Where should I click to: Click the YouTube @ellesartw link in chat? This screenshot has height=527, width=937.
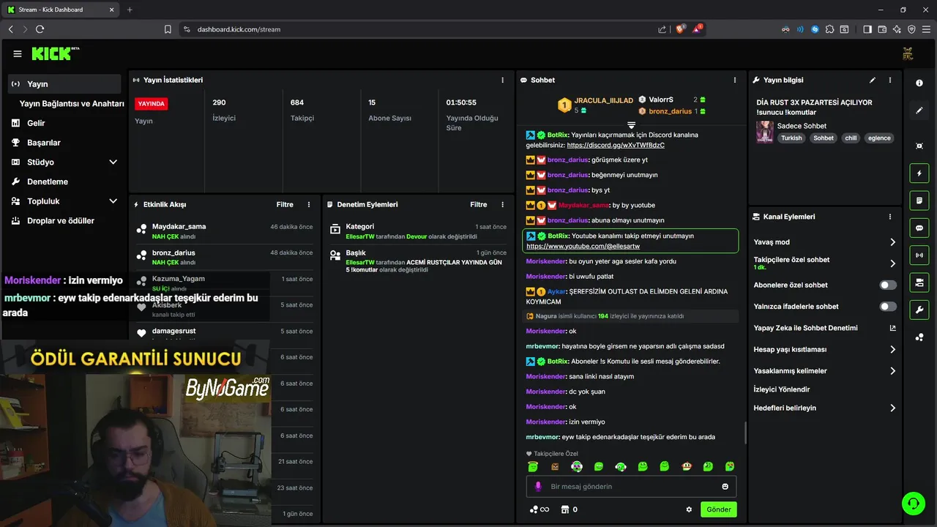click(x=583, y=246)
